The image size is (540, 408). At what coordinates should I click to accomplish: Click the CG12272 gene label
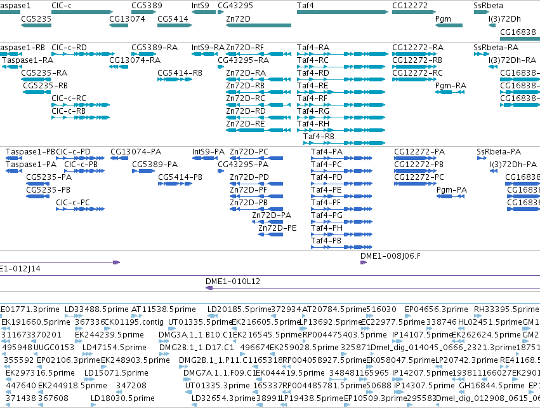410,6
